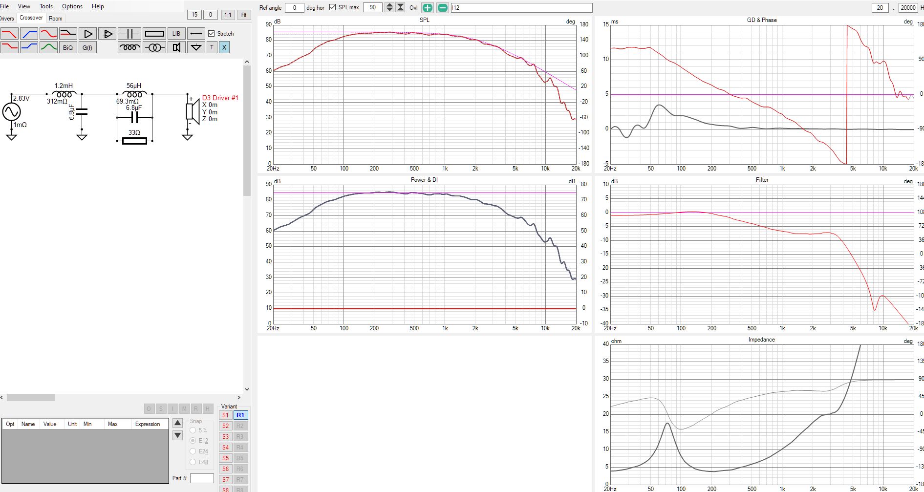
Task: Click horizontal scrollbar right arrow
Action: [x=239, y=398]
